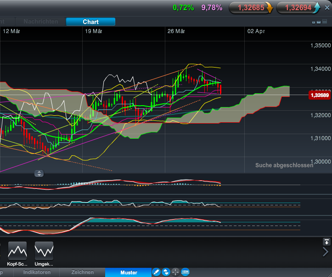Screen dimensions: 332x277
Task: Open the Nachrichten tab
Action: pyautogui.click(x=41, y=22)
